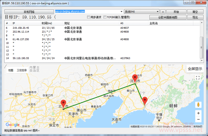
Task: Click the Street View pegman icon
Action: (x=198, y=105)
